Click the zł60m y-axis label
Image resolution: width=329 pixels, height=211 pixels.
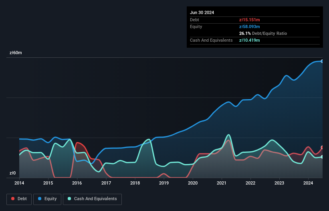pos(16,53)
